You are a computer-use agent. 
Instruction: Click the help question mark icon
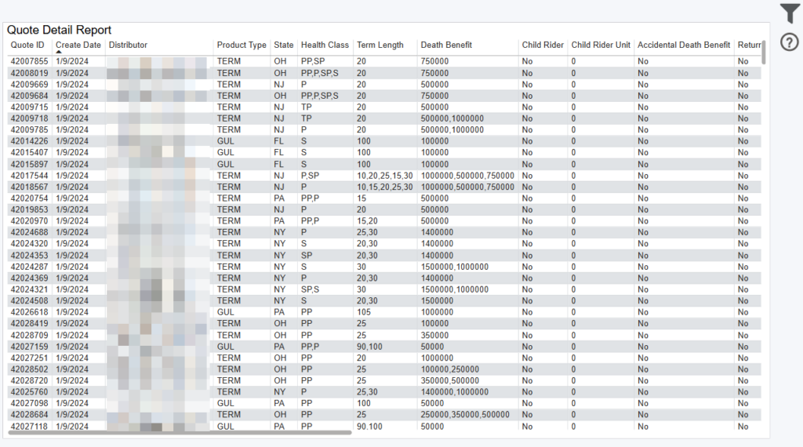click(790, 42)
